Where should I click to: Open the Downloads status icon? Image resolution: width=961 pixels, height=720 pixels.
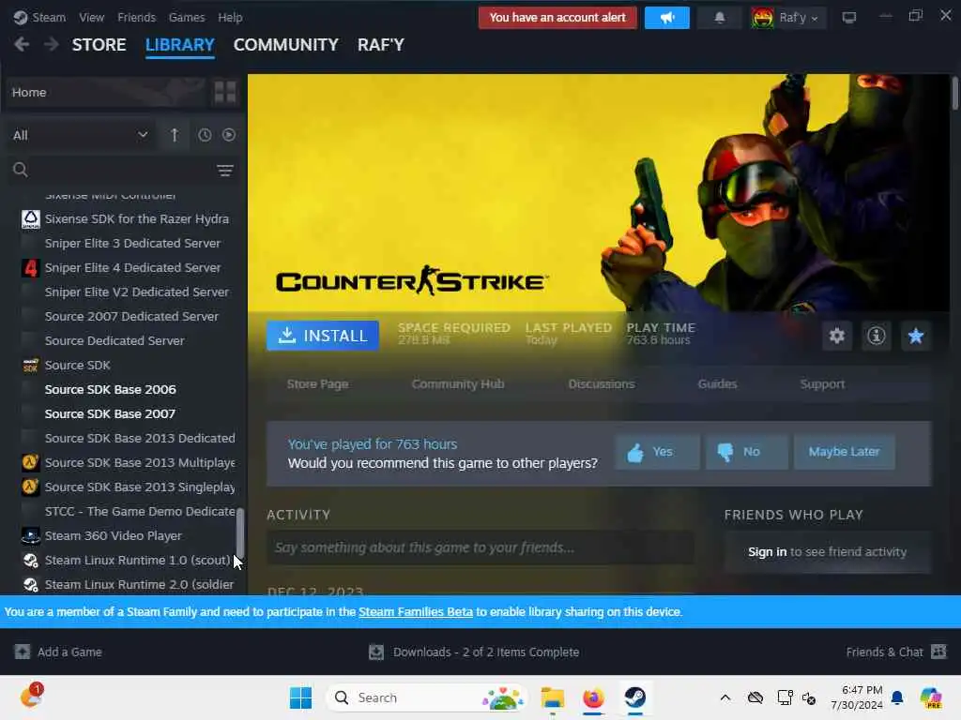(x=376, y=652)
